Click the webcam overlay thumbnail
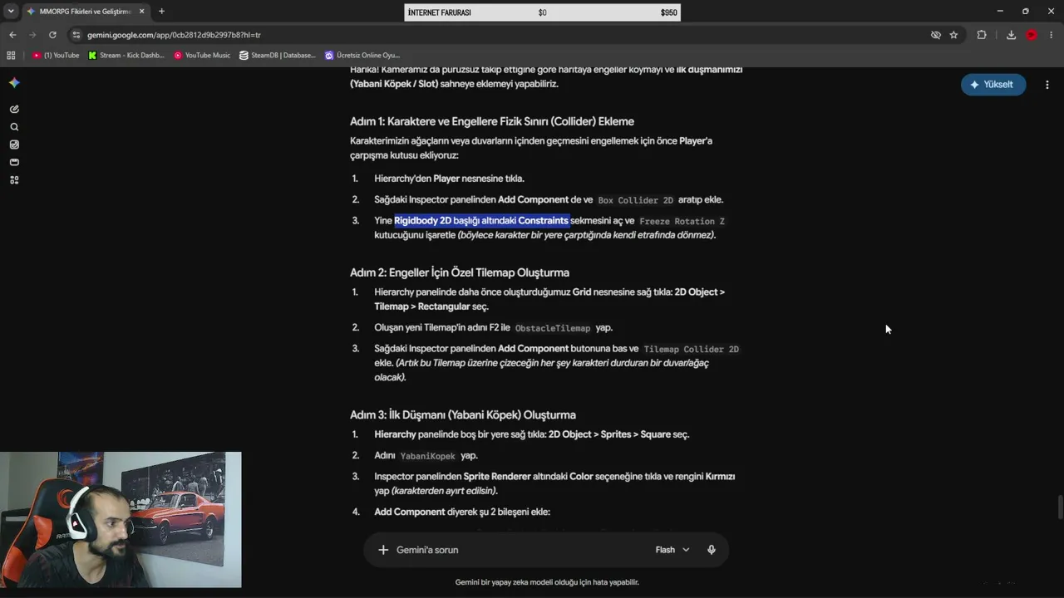The height and width of the screenshot is (598, 1064). (x=121, y=520)
